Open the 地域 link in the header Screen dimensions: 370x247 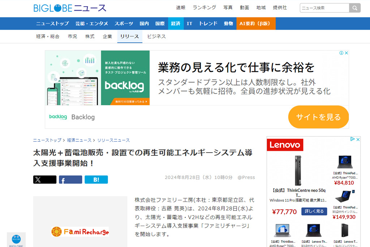tap(261, 8)
